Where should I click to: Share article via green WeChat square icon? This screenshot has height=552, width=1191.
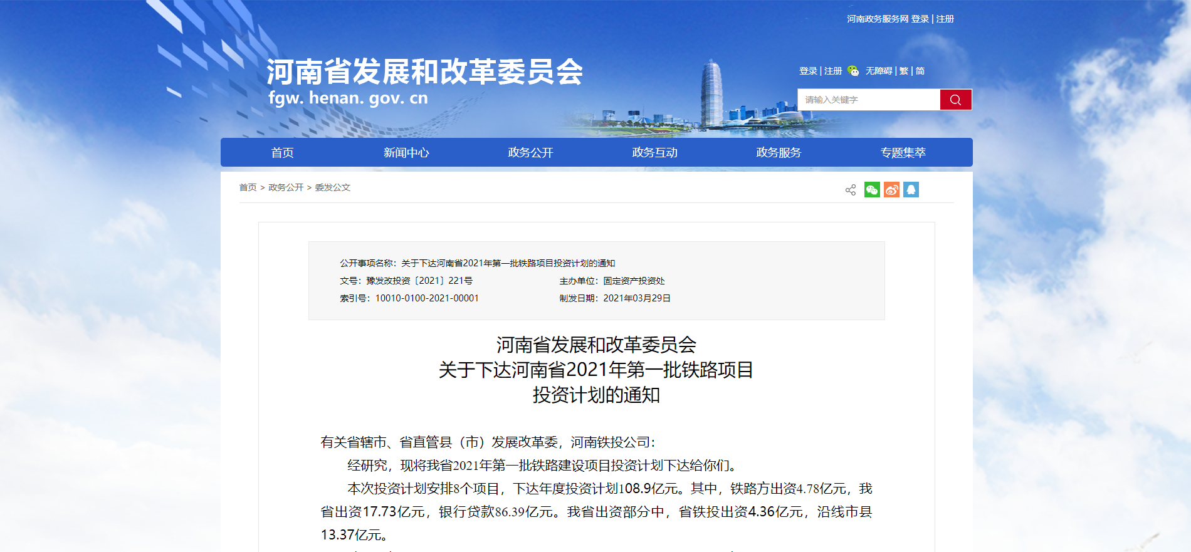pos(872,190)
